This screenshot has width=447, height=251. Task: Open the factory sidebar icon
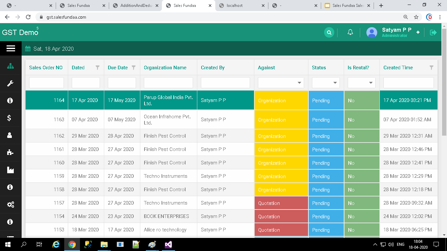(10, 170)
